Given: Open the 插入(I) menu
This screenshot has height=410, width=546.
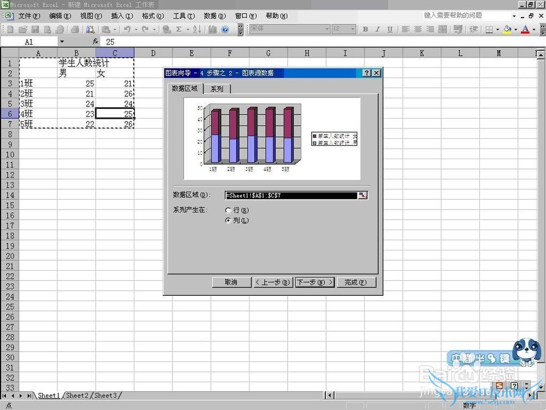Looking at the screenshot, I should [122, 16].
